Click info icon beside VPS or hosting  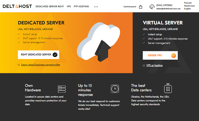pos(144,66)
